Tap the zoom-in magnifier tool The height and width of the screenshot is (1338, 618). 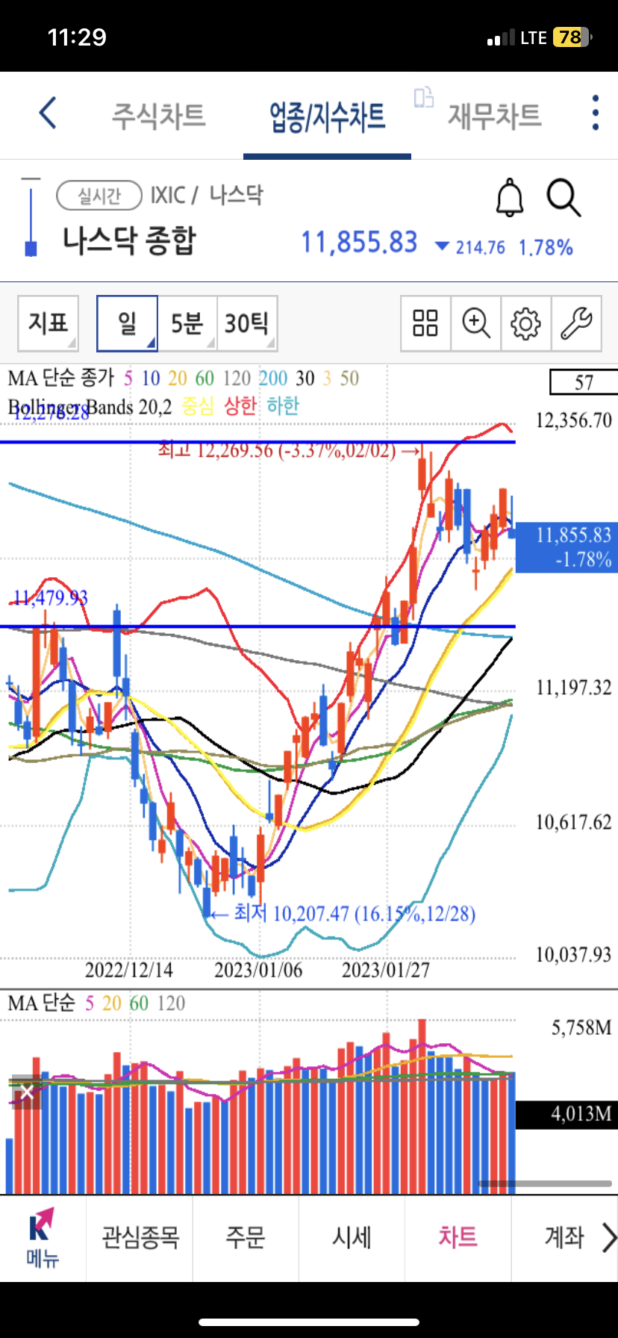click(x=476, y=323)
